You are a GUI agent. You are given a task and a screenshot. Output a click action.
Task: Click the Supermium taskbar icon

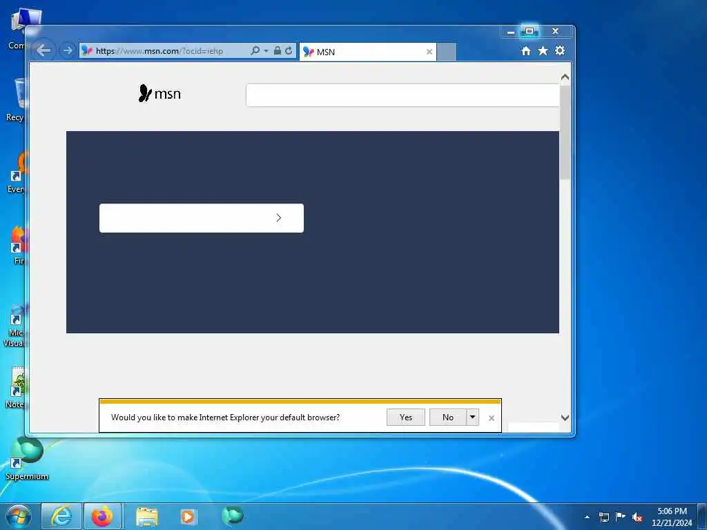click(233, 516)
